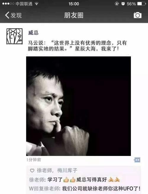Viewport: 148px width, 194px height.
Task: Tap W's reply comment about UFO
Action: point(85,189)
